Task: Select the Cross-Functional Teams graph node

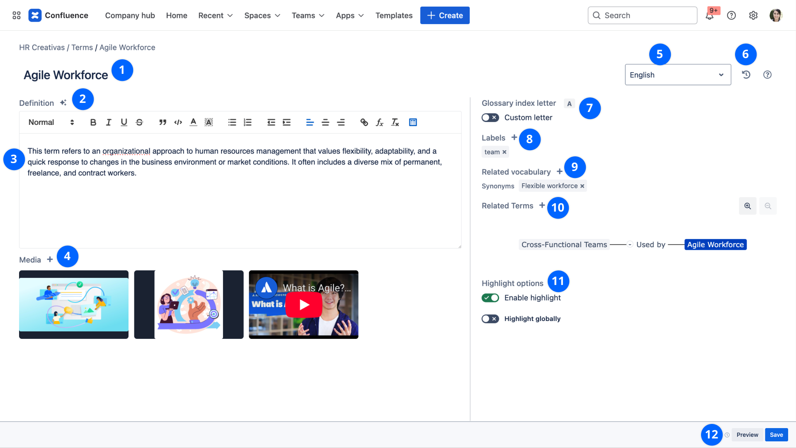Action: point(564,245)
